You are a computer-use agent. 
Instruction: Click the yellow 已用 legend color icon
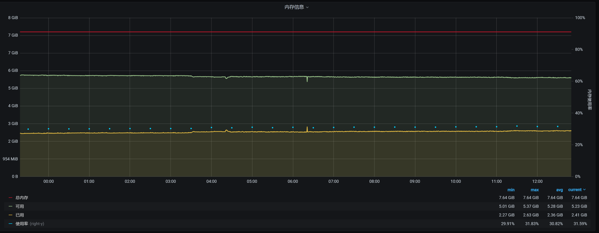coord(10,215)
